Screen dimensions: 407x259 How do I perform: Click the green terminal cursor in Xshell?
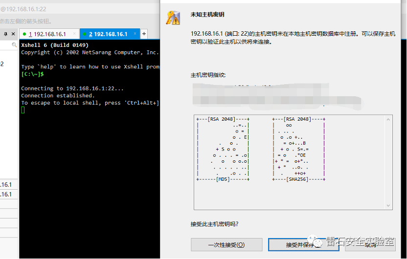[x=23, y=110]
